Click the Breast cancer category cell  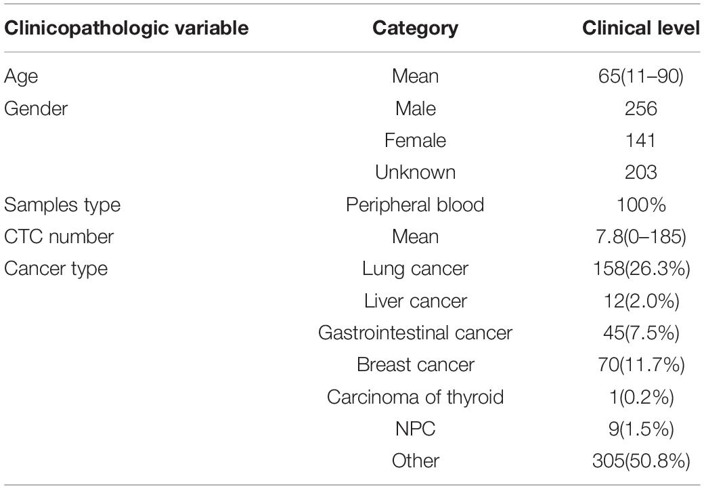[416, 364]
